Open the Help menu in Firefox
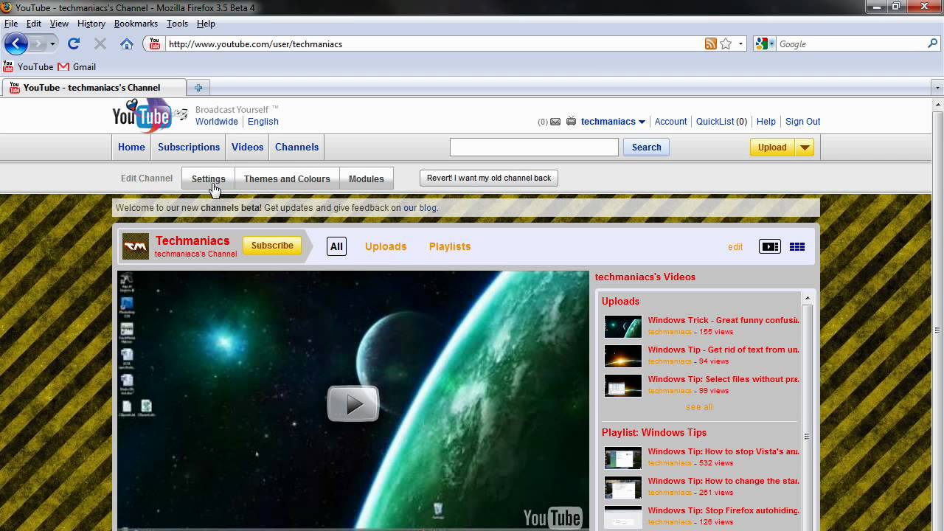This screenshot has height=531, width=944. click(206, 24)
